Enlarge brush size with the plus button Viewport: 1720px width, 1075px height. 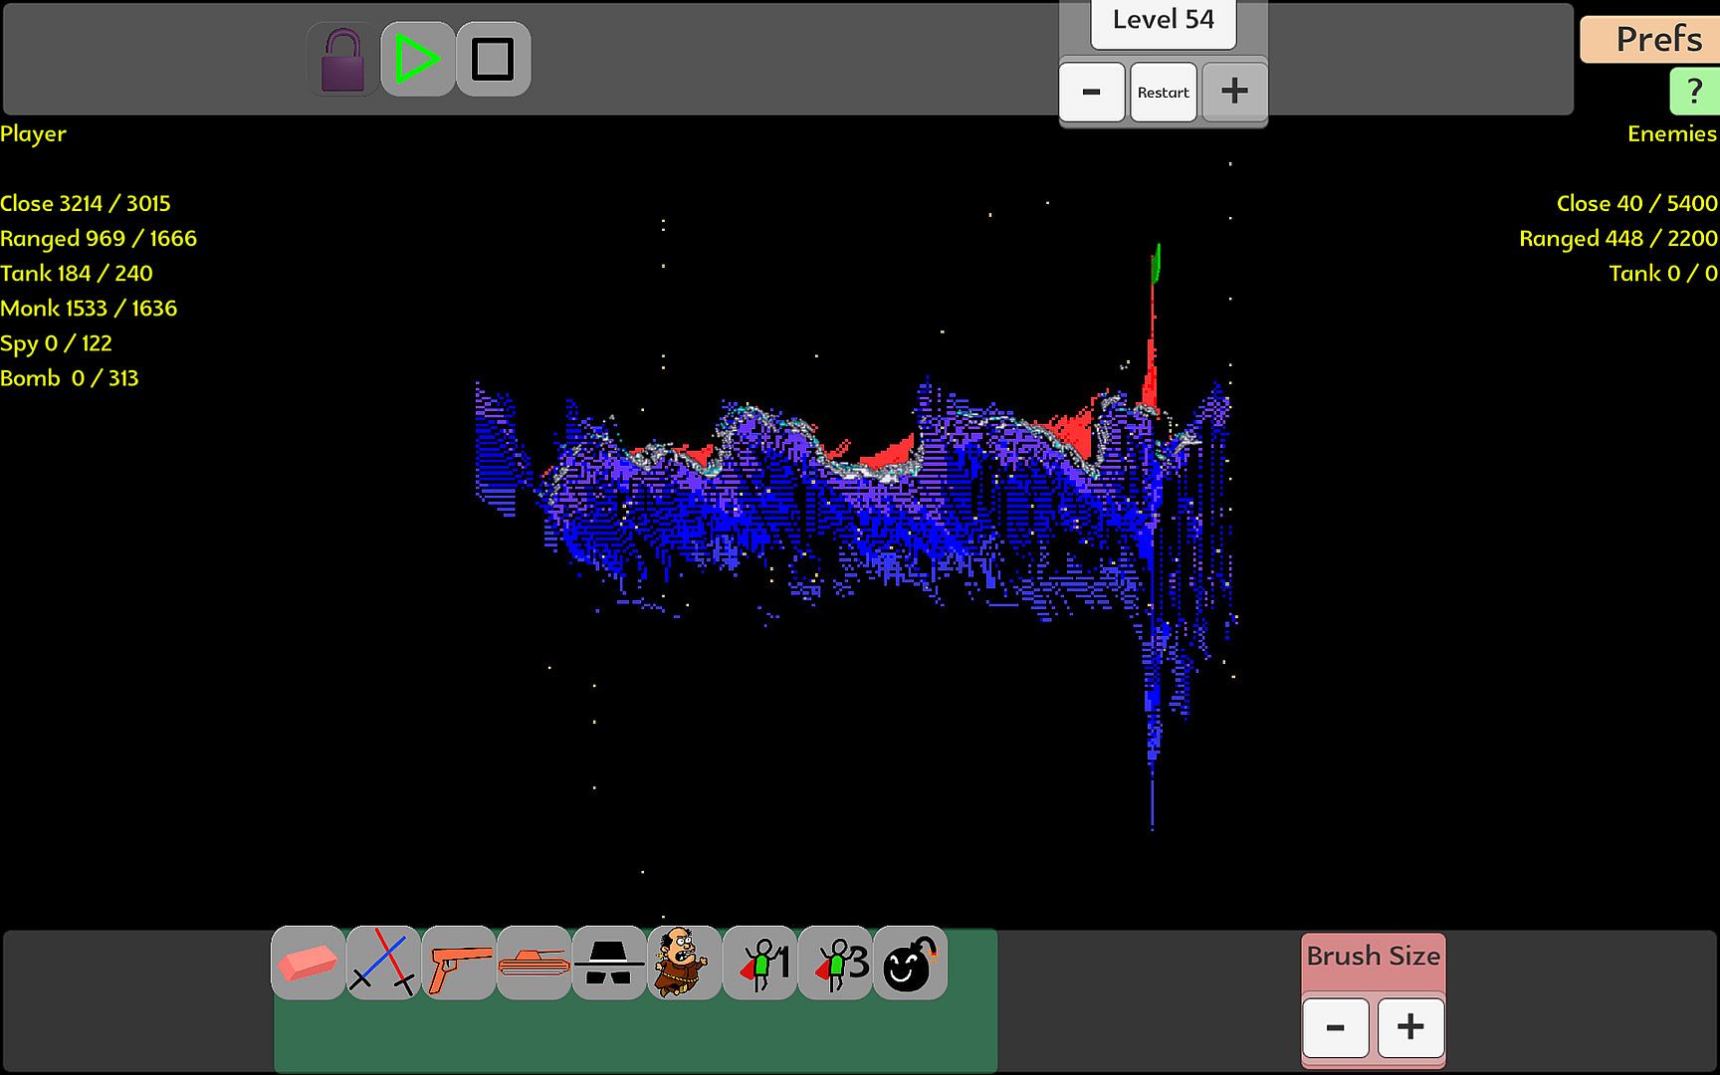tap(1410, 1027)
